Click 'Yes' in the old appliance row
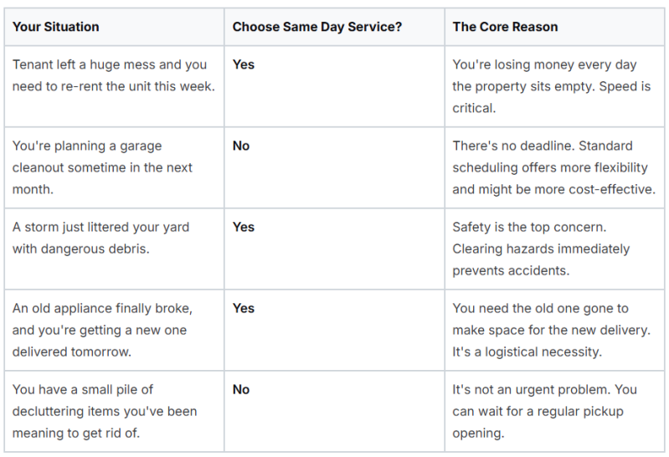This screenshot has width=669, height=457. pos(243,308)
